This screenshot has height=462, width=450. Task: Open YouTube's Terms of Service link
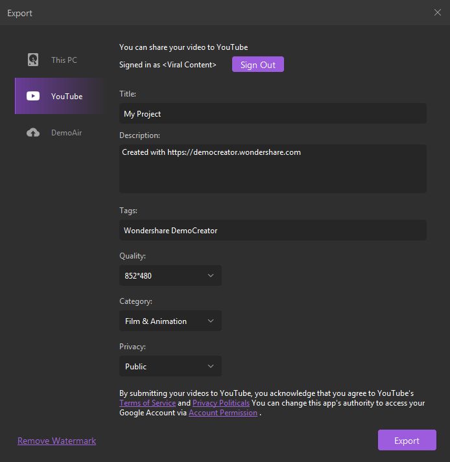tap(147, 403)
